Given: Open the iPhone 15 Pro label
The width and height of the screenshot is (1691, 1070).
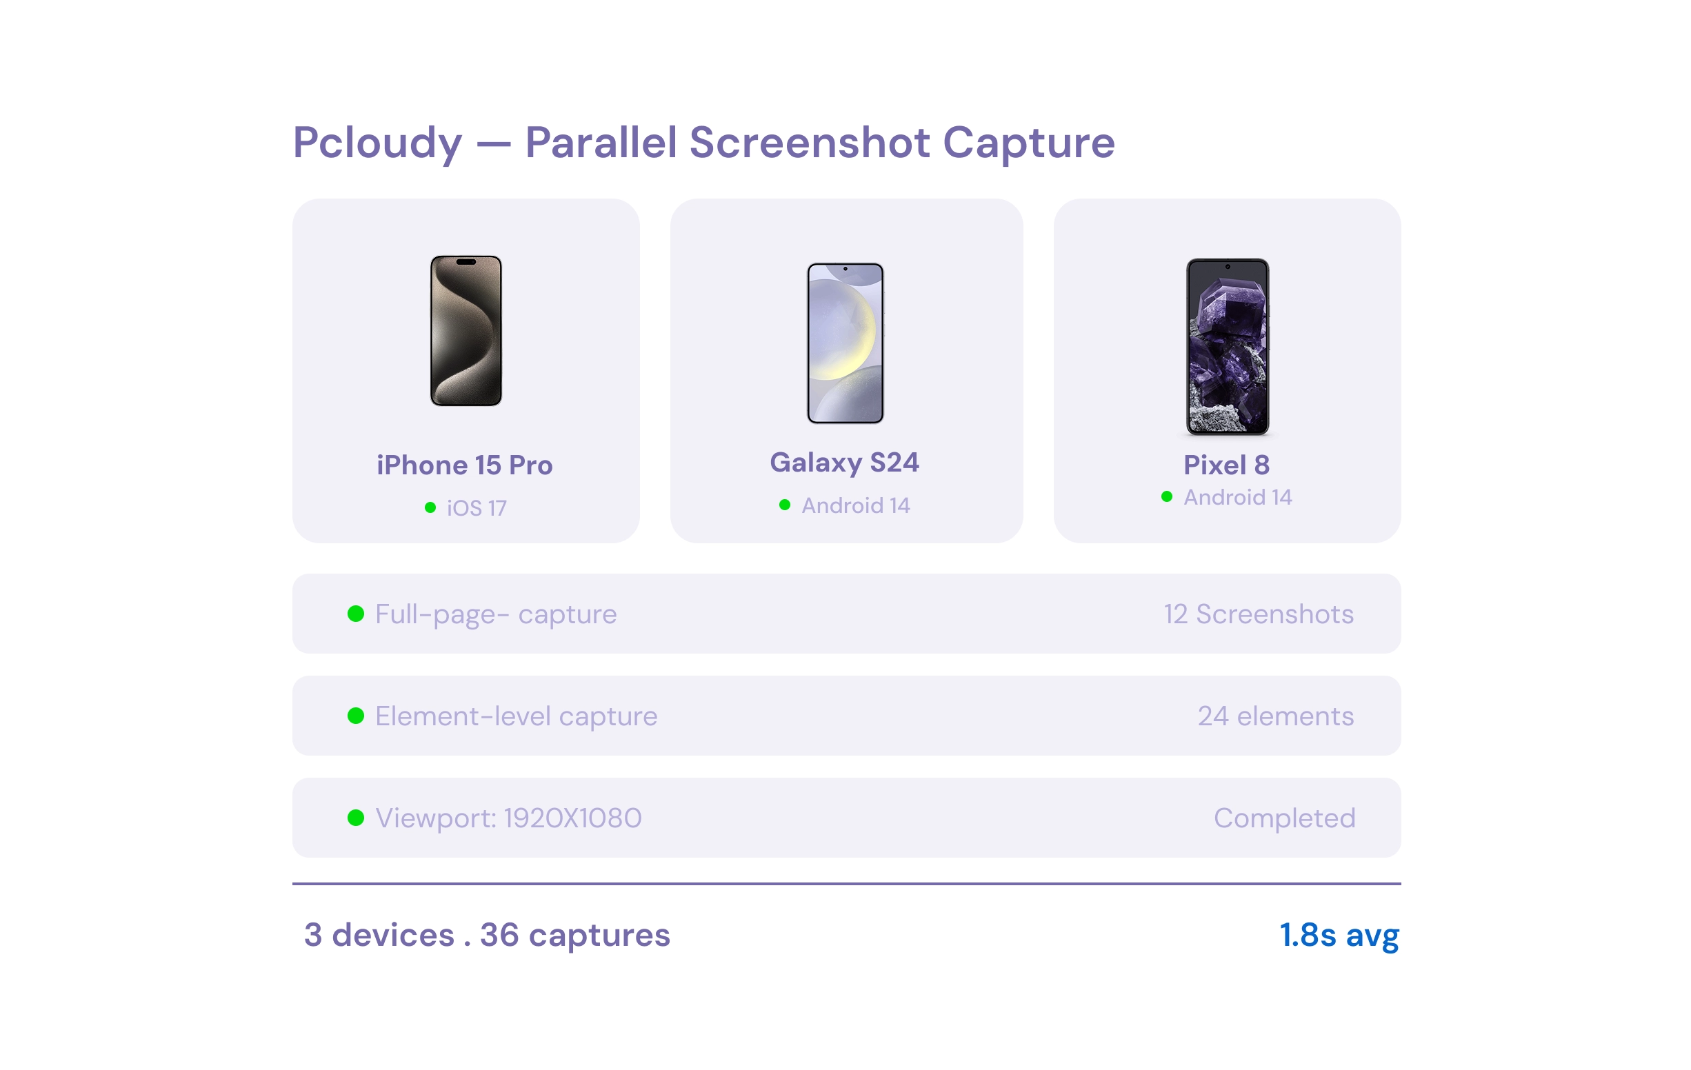Looking at the screenshot, I should (465, 465).
